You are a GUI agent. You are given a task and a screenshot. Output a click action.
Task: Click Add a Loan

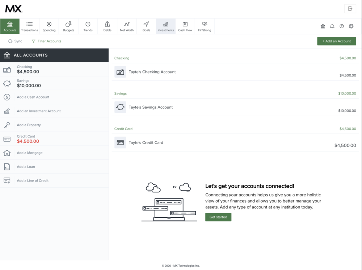point(54,167)
